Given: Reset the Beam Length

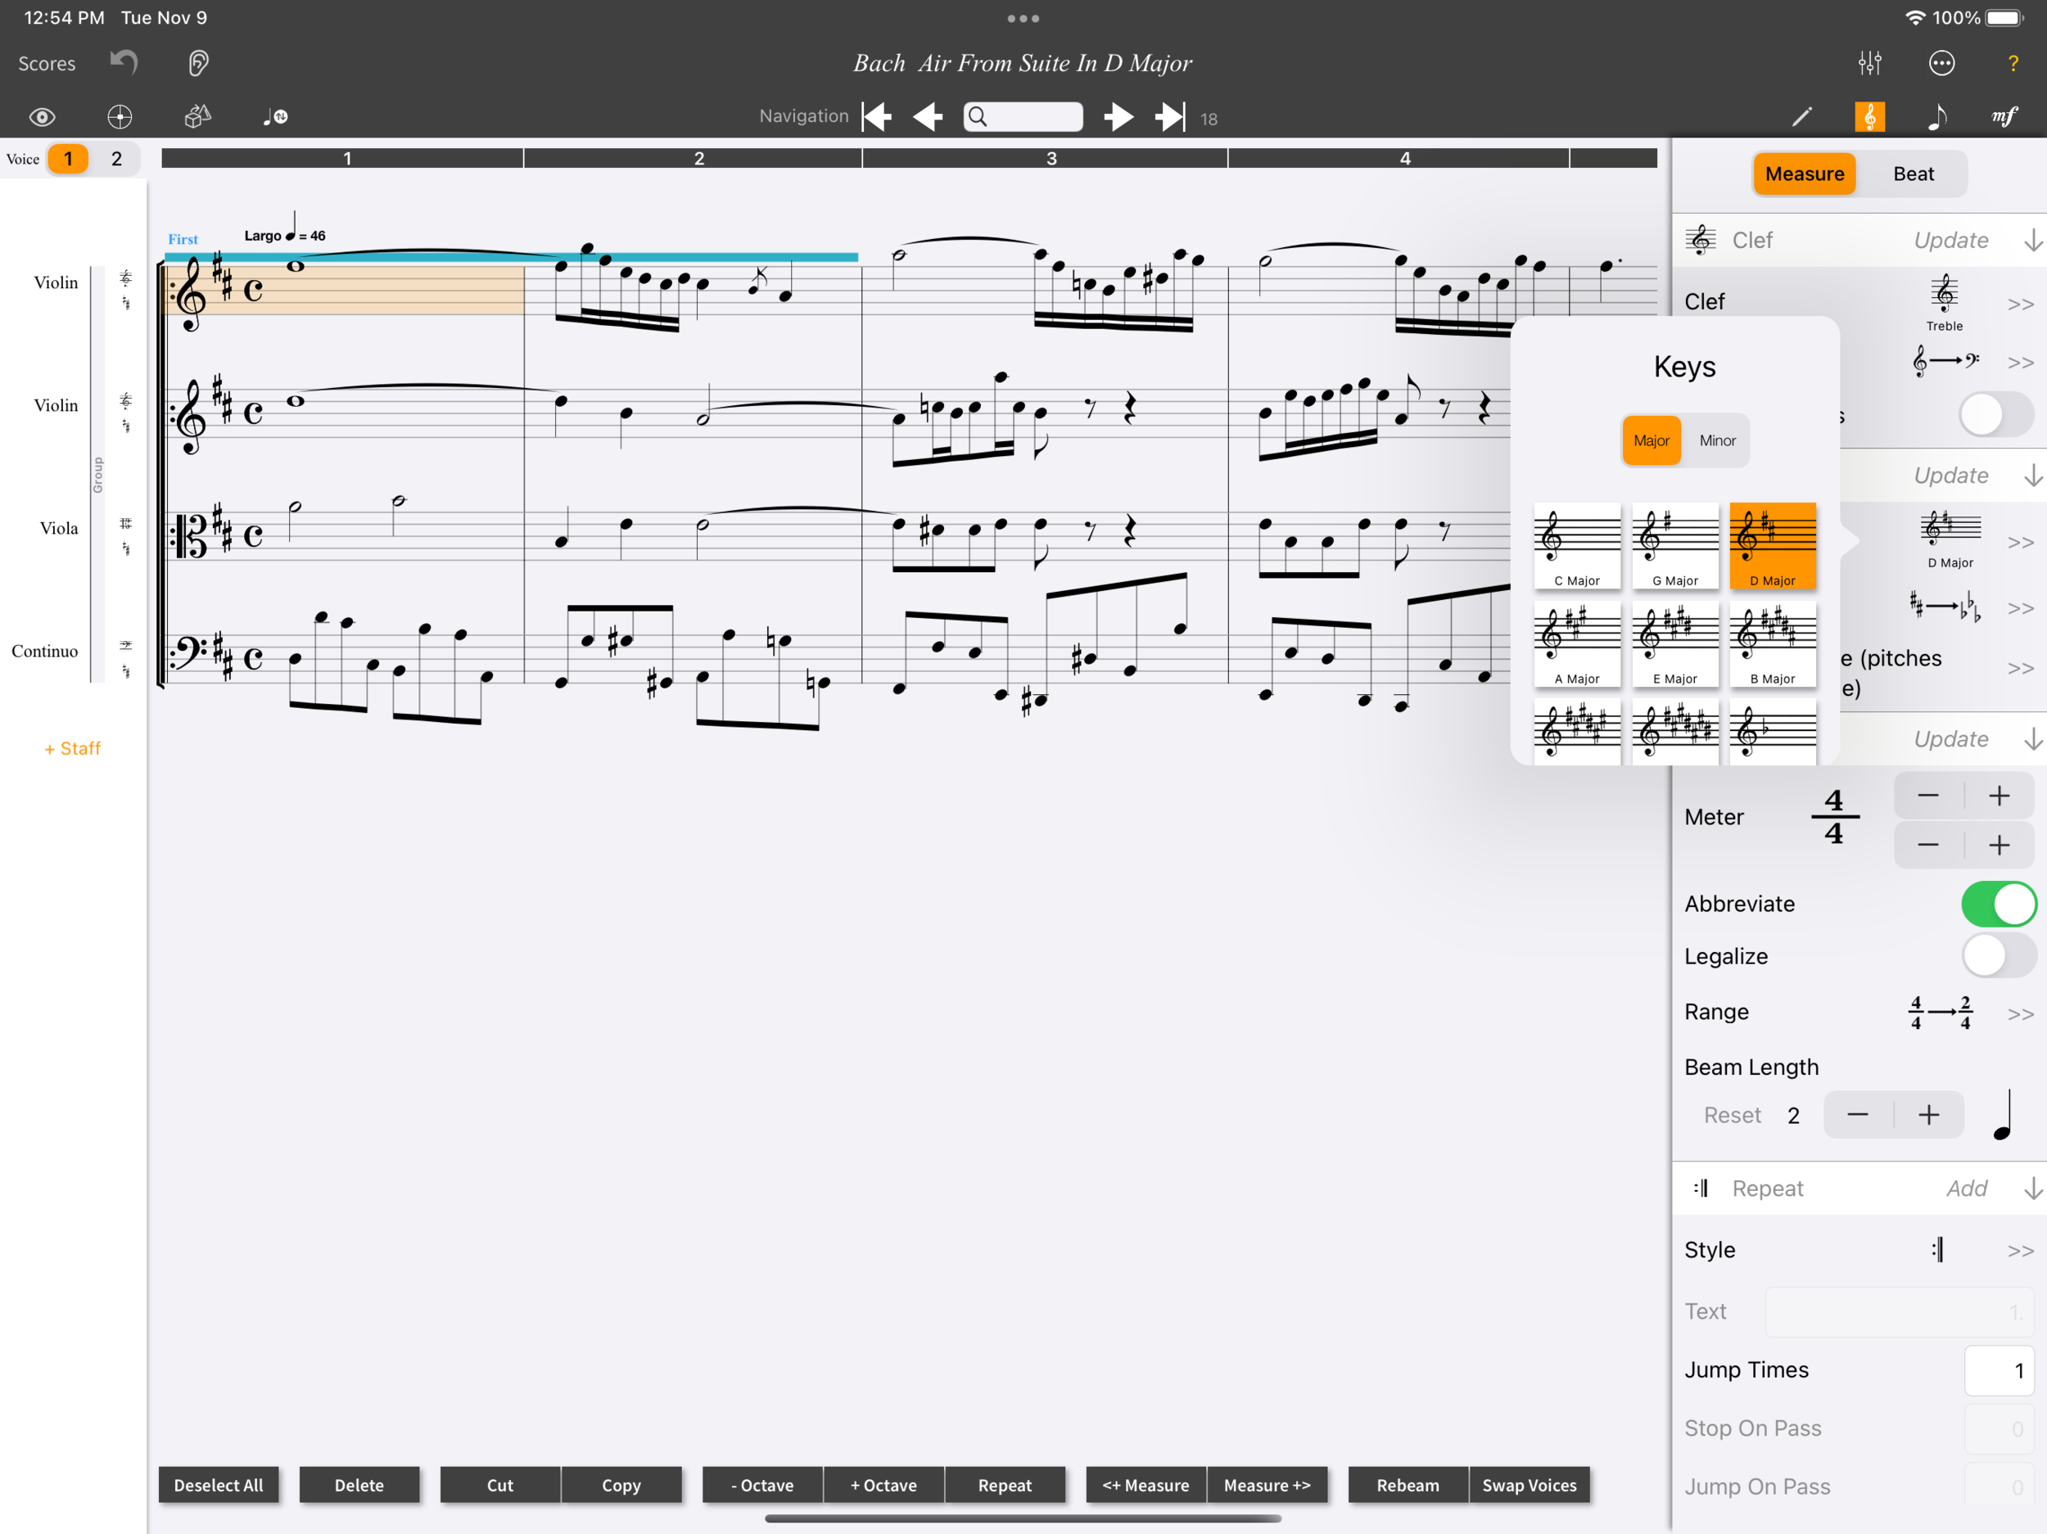Looking at the screenshot, I should [x=1733, y=1115].
